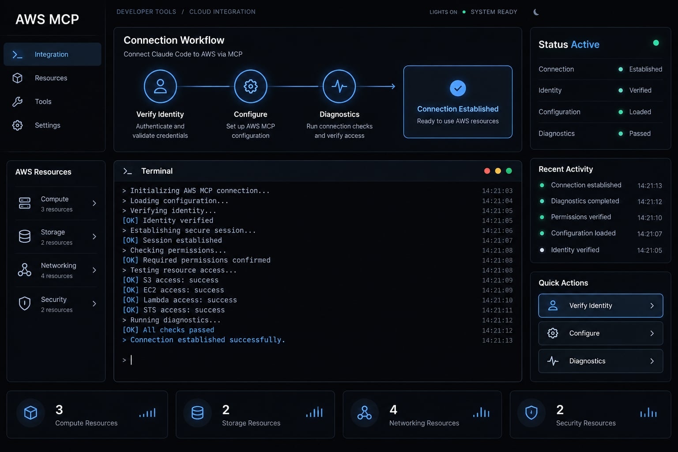Click the yellow terminal window dot

coord(498,171)
